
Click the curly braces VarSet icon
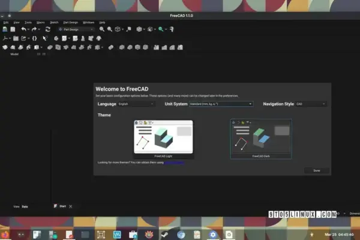[34, 38]
